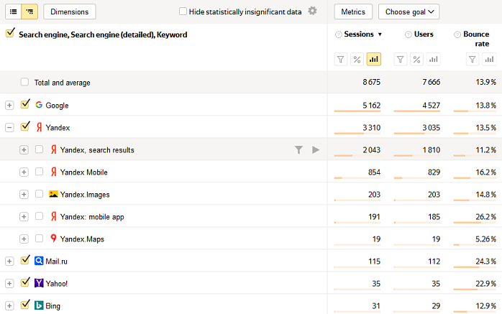The image size is (502, 314).
Task: Uncheck the Yandex row checkbox
Action: pyautogui.click(x=25, y=126)
